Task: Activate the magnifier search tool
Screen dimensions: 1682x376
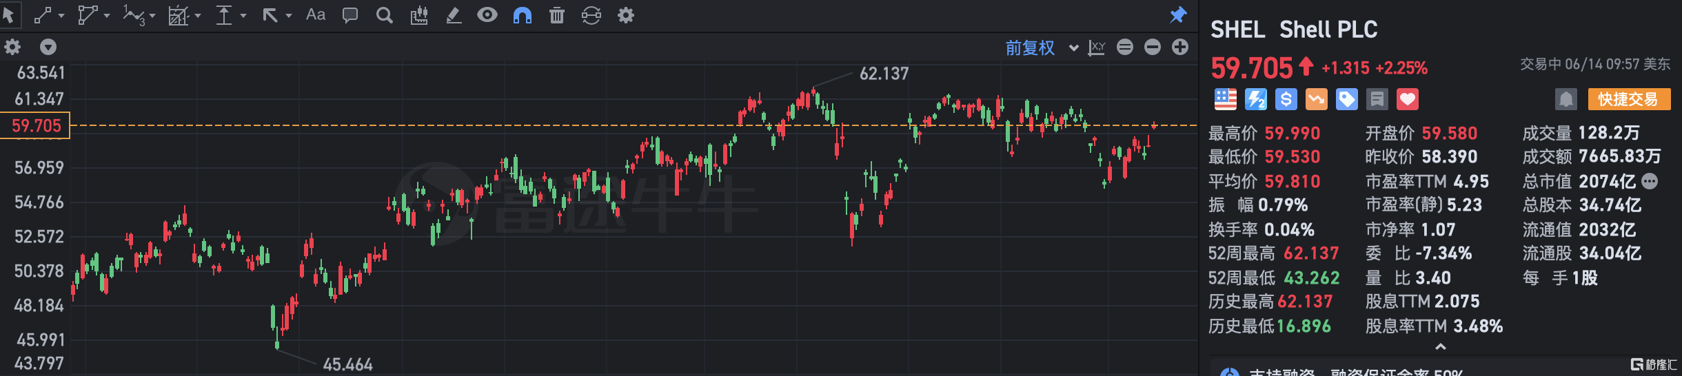Action: (385, 15)
